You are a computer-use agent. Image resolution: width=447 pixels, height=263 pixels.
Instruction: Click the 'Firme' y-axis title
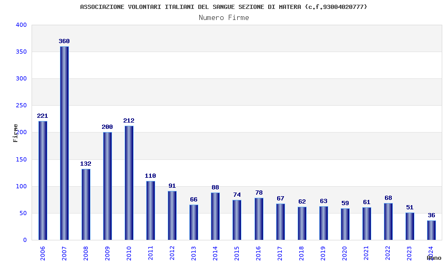tap(15, 133)
